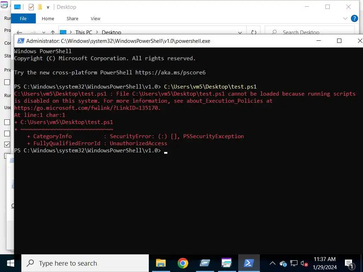
Task: Go up one folder in Explorer
Action: click(53, 32)
